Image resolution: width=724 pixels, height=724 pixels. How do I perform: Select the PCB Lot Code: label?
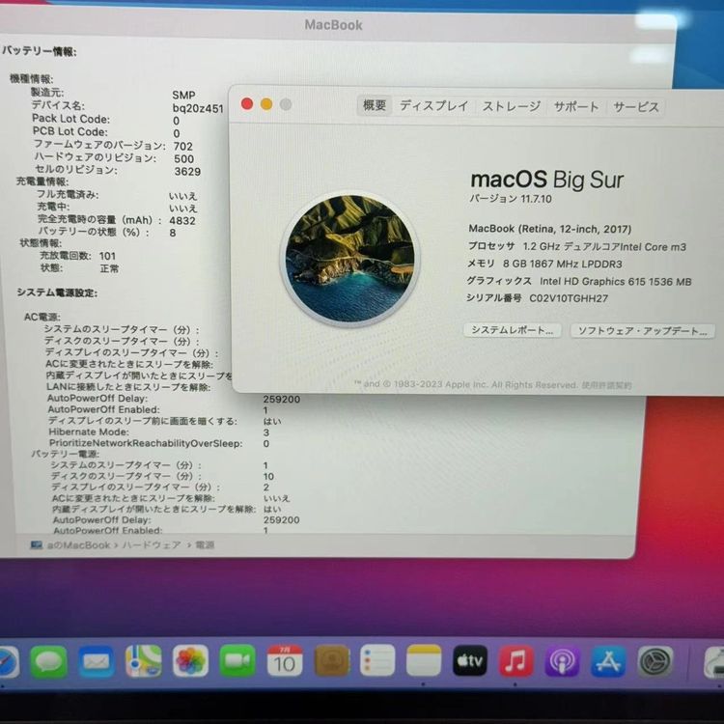click(x=70, y=131)
